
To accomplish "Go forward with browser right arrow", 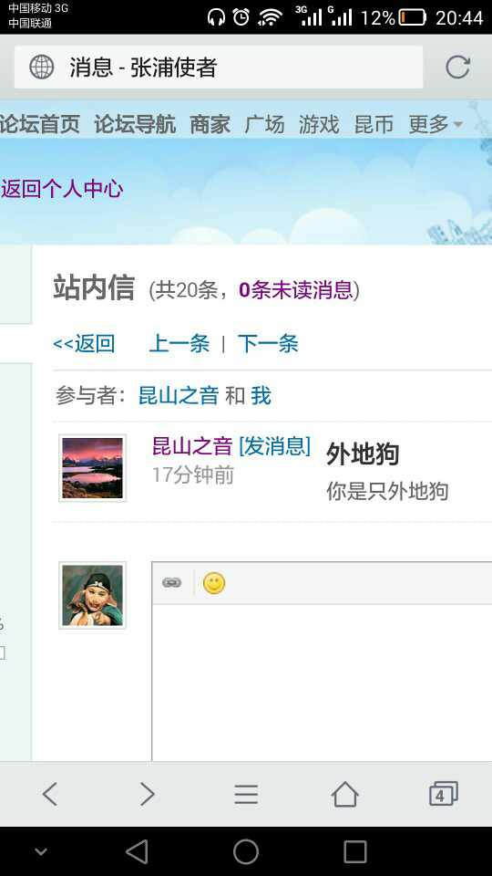I will click(148, 793).
